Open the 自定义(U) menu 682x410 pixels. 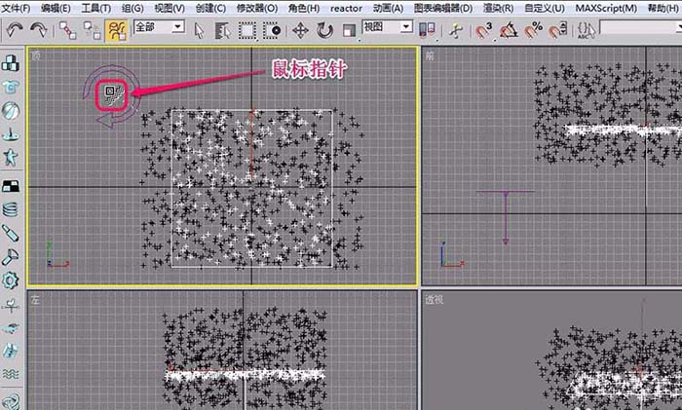click(x=545, y=8)
